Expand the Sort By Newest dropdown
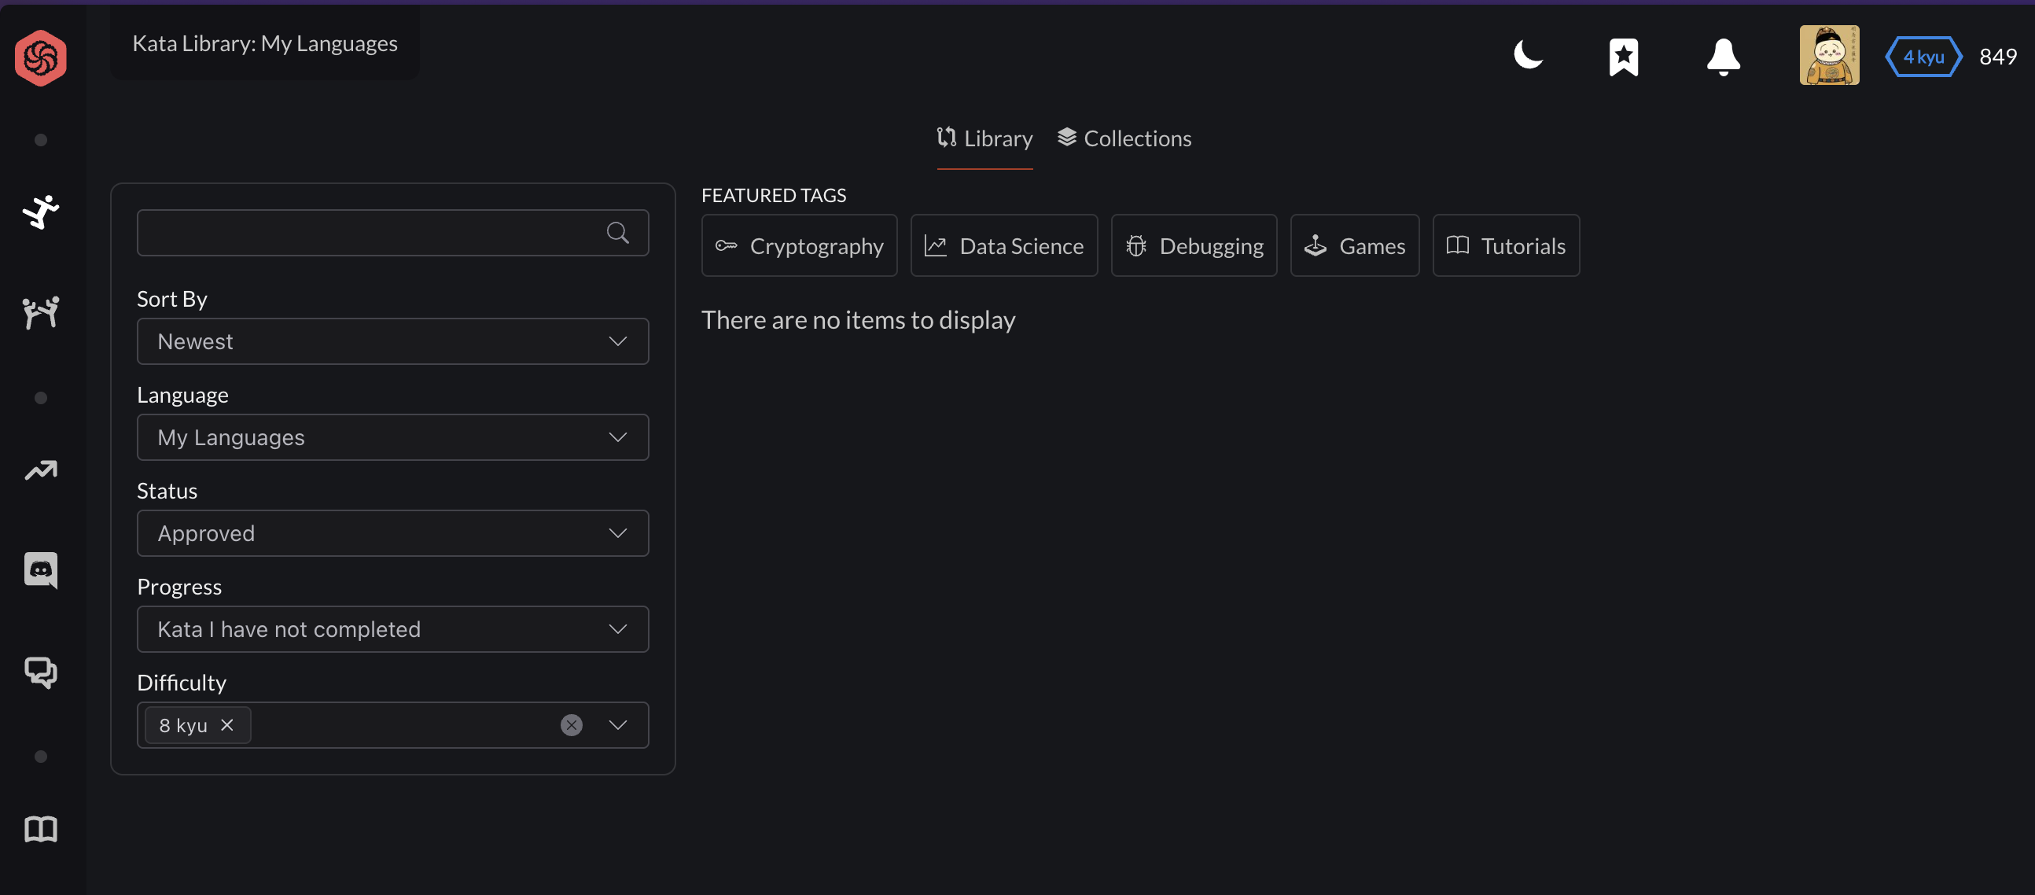 pos(392,341)
